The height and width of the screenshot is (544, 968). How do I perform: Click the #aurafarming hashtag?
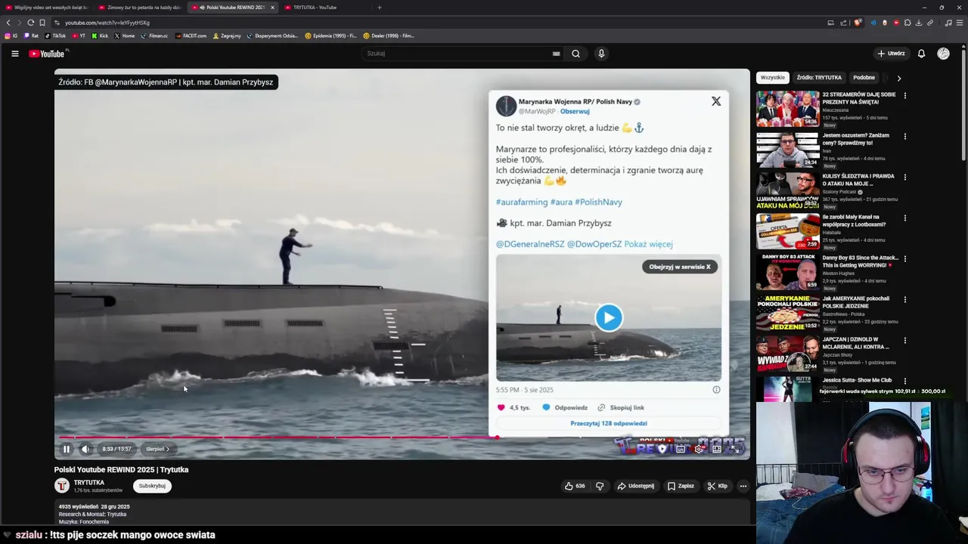point(522,202)
